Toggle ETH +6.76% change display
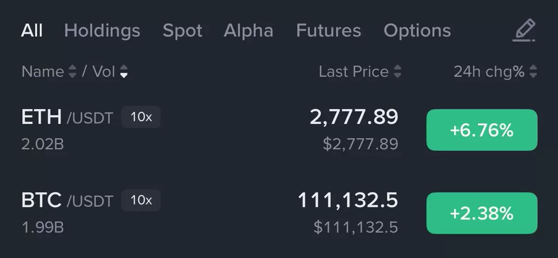The height and width of the screenshot is (258, 558). 482,130
